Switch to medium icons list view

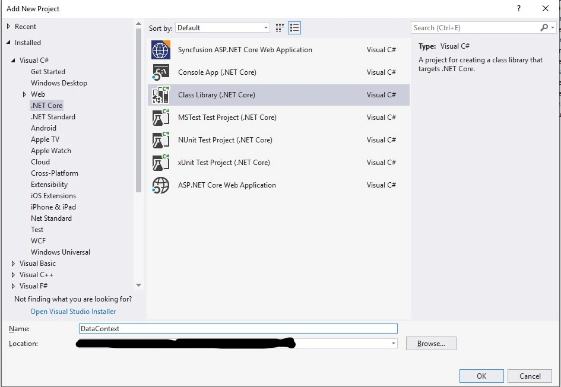[x=294, y=28]
